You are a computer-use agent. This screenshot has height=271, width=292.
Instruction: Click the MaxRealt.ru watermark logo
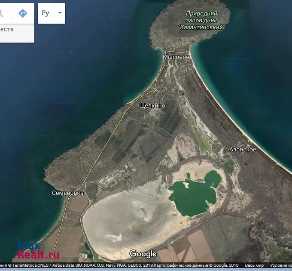[38, 250]
